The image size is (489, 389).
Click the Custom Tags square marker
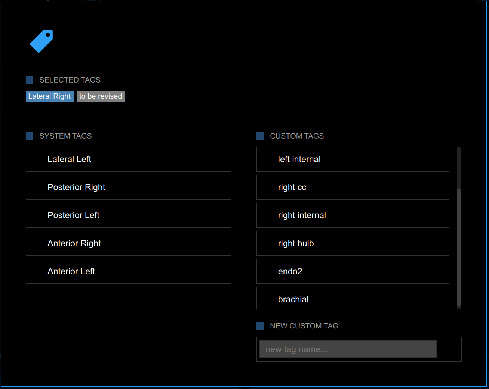point(260,136)
